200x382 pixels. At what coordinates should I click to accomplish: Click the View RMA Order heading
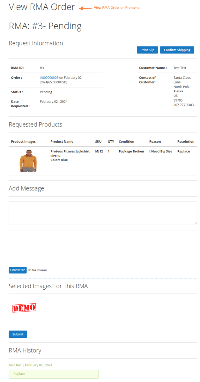(x=42, y=7)
